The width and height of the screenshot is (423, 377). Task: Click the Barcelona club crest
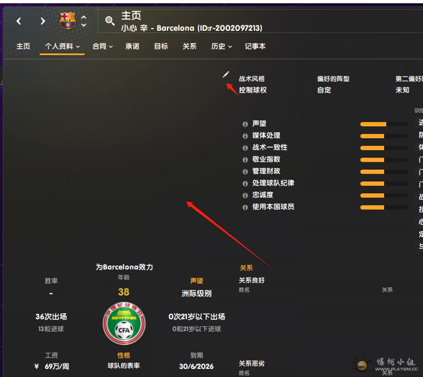pyautogui.click(x=68, y=21)
